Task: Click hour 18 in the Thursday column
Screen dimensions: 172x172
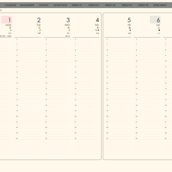Action: tap(76, 105)
